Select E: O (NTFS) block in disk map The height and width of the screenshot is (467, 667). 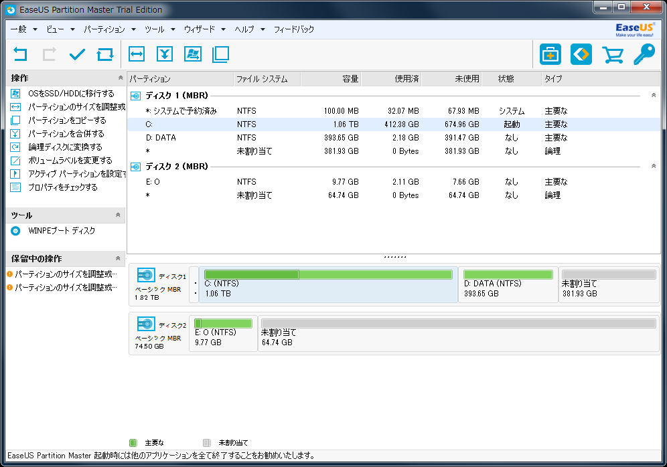223,334
